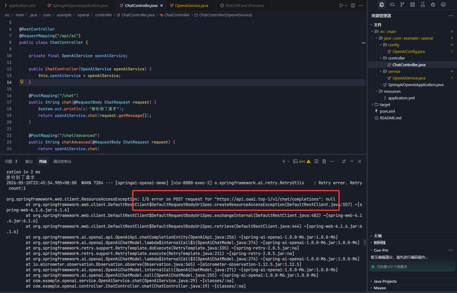The height and width of the screenshot is (293, 457).
Task: Click line number 16 in the gutter
Action: (x=9, y=96)
